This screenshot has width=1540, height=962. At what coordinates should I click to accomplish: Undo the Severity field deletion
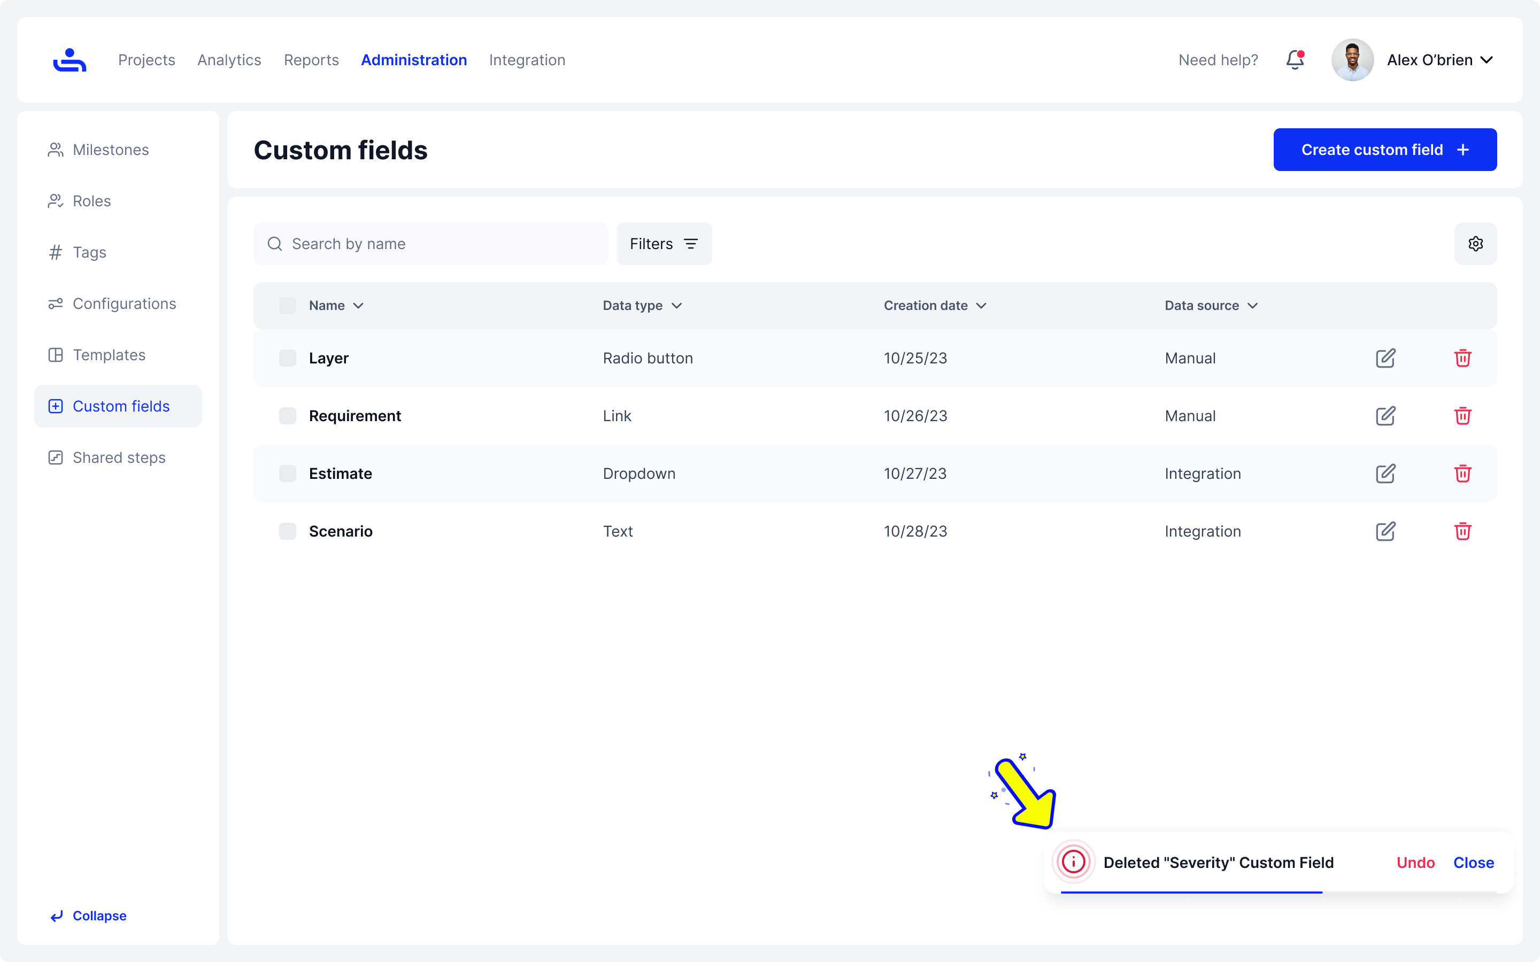(1415, 863)
